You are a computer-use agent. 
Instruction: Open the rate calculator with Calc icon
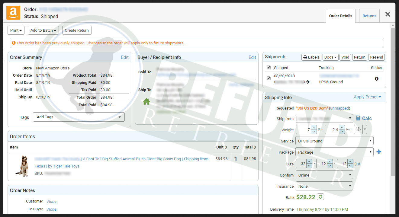pyautogui.click(x=364, y=118)
